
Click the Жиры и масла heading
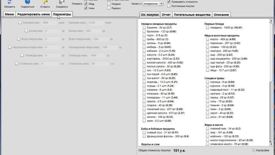click(214, 125)
